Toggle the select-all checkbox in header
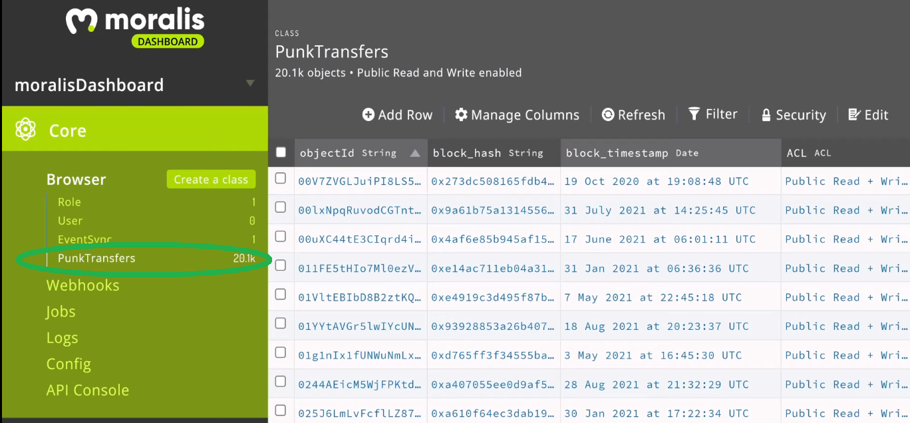 tap(281, 152)
